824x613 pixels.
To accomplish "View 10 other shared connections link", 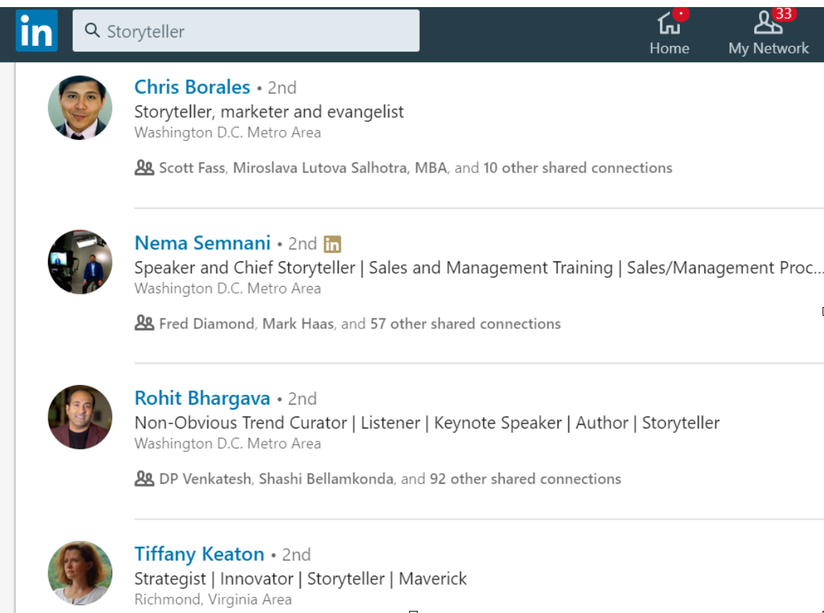I will pyautogui.click(x=577, y=168).
